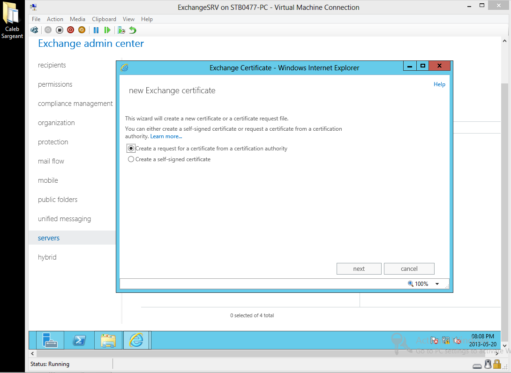
Task: Open File Explorer in guest taskbar
Action: click(x=108, y=340)
